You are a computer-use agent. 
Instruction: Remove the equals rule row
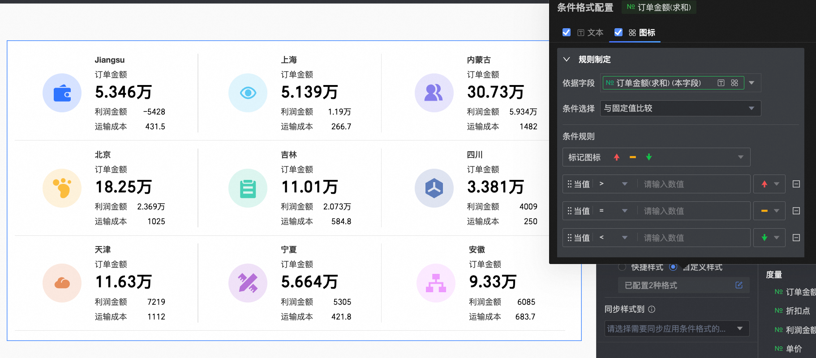coord(796,211)
